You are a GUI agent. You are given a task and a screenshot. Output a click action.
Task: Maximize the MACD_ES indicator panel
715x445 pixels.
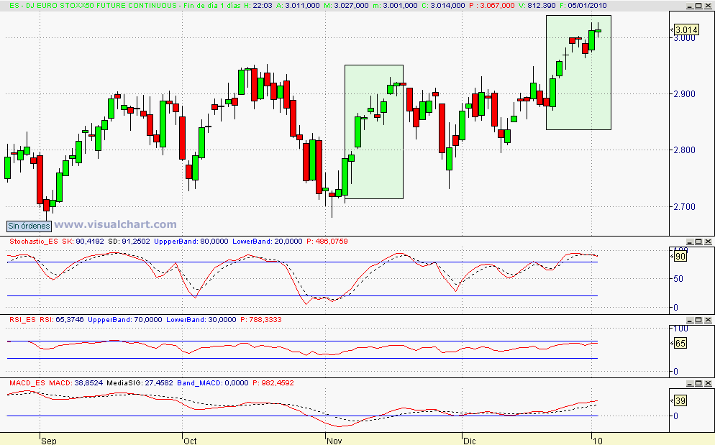point(698,382)
